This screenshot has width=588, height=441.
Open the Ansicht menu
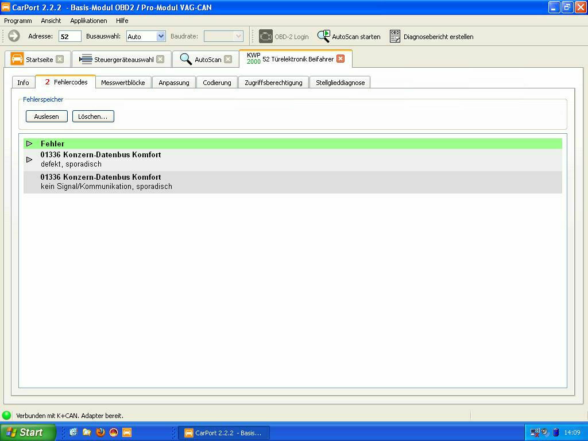(x=51, y=21)
